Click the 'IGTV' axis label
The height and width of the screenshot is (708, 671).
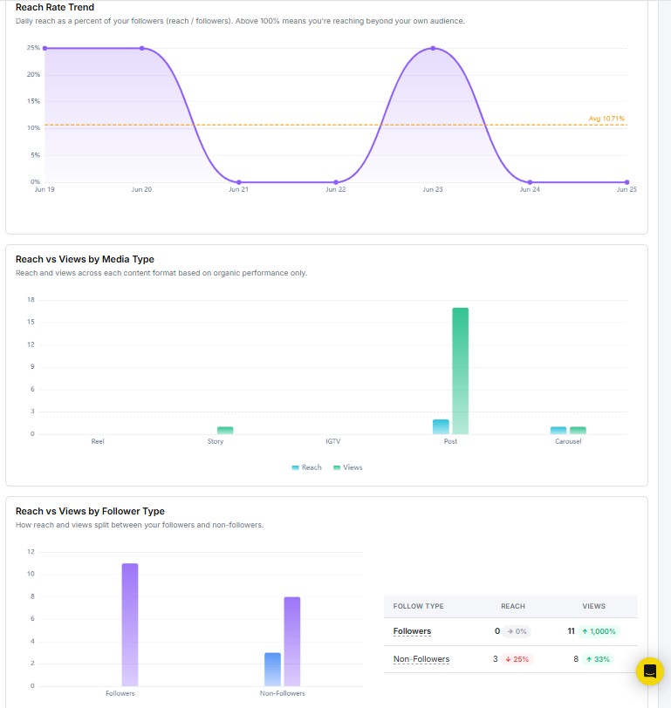coord(333,441)
